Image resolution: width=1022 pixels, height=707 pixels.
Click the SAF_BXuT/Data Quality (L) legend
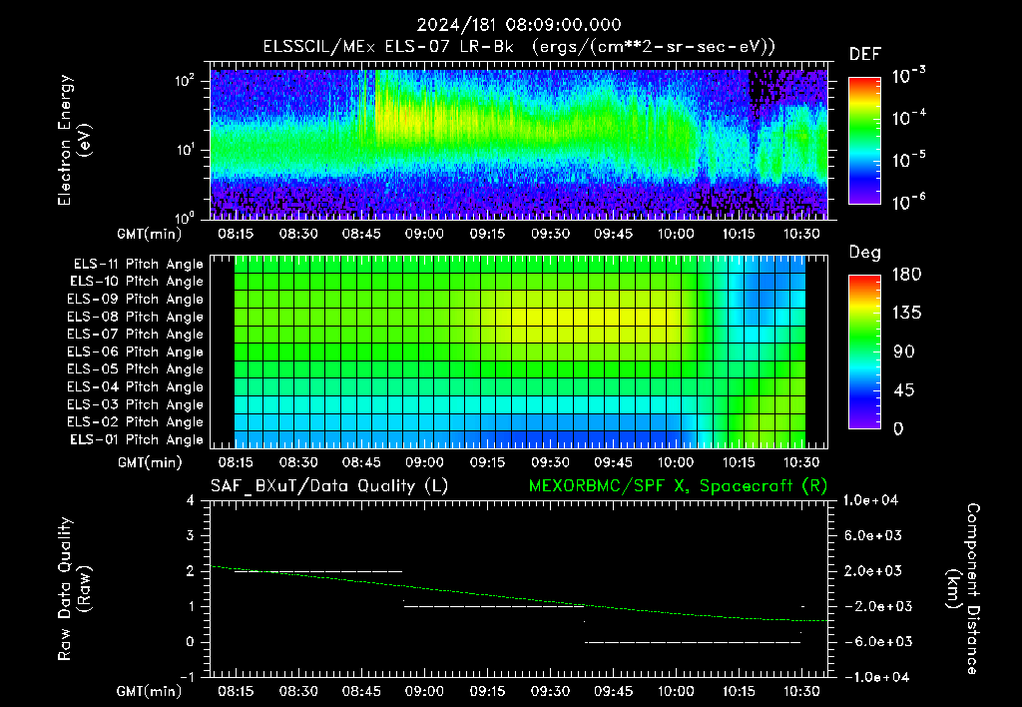pyautogui.click(x=329, y=486)
